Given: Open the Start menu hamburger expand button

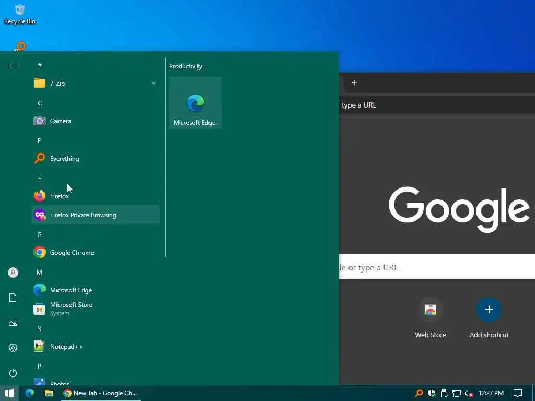Looking at the screenshot, I should pyautogui.click(x=13, y=66).
